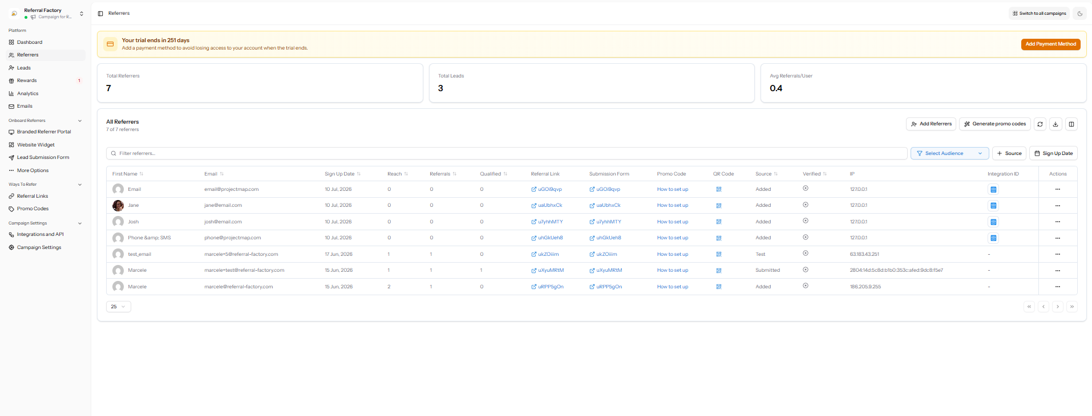
Task: Open actions menu for Jane row
Action: [x=1058, y=206]
